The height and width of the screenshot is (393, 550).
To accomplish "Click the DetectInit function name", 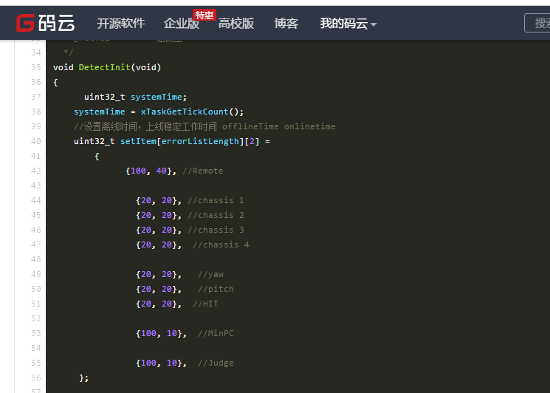I will pos(105,67).
